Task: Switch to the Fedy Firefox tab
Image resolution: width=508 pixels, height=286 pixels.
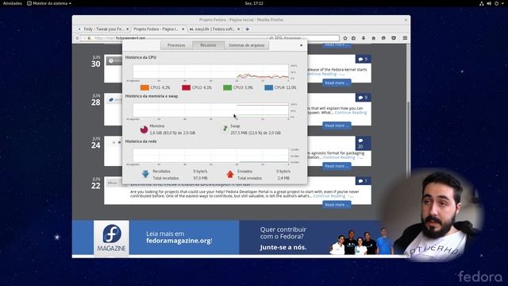Action: [x=103, y=29]
